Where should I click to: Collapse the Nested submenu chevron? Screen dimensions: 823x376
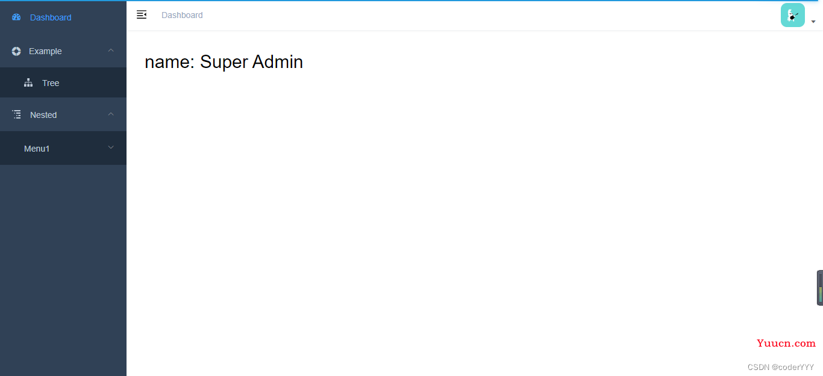pos(111,114)
